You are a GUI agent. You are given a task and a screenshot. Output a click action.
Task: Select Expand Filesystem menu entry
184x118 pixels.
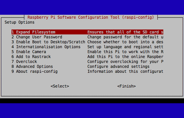[x=87, y=32]
